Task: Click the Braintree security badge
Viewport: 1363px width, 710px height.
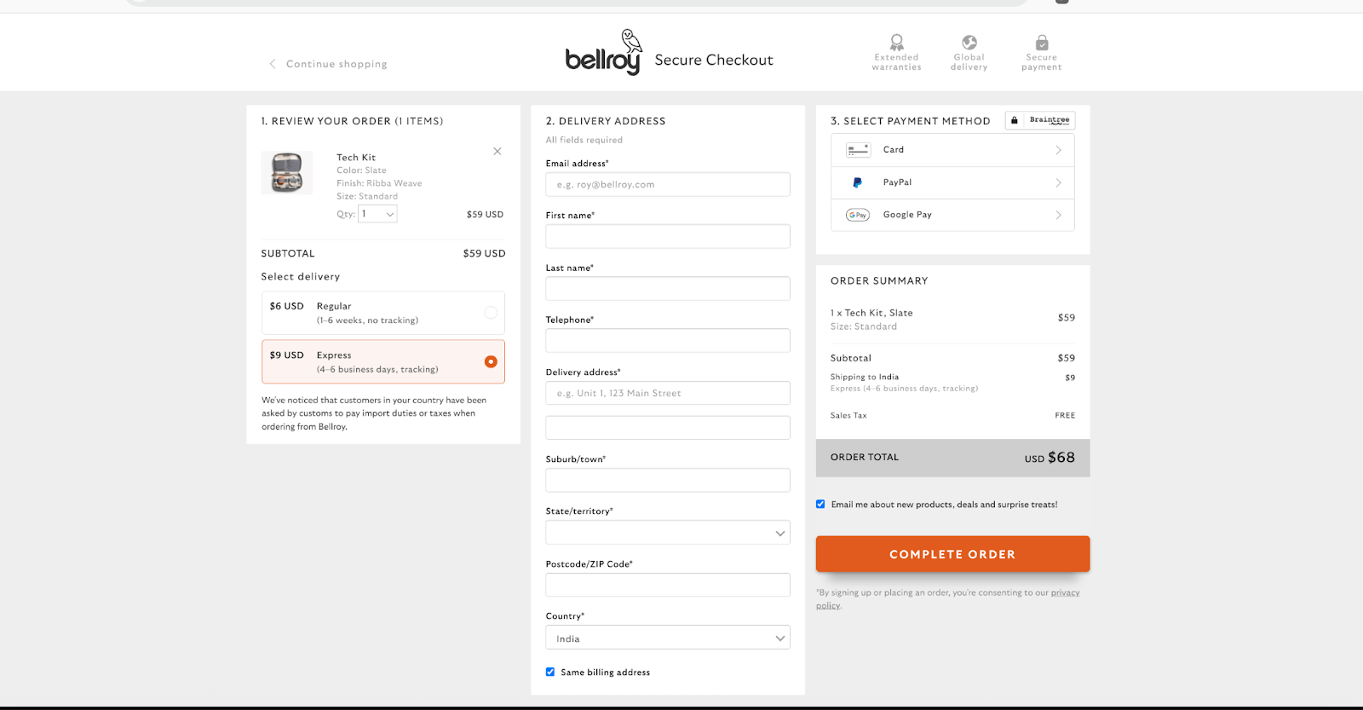Action: 1040,120
